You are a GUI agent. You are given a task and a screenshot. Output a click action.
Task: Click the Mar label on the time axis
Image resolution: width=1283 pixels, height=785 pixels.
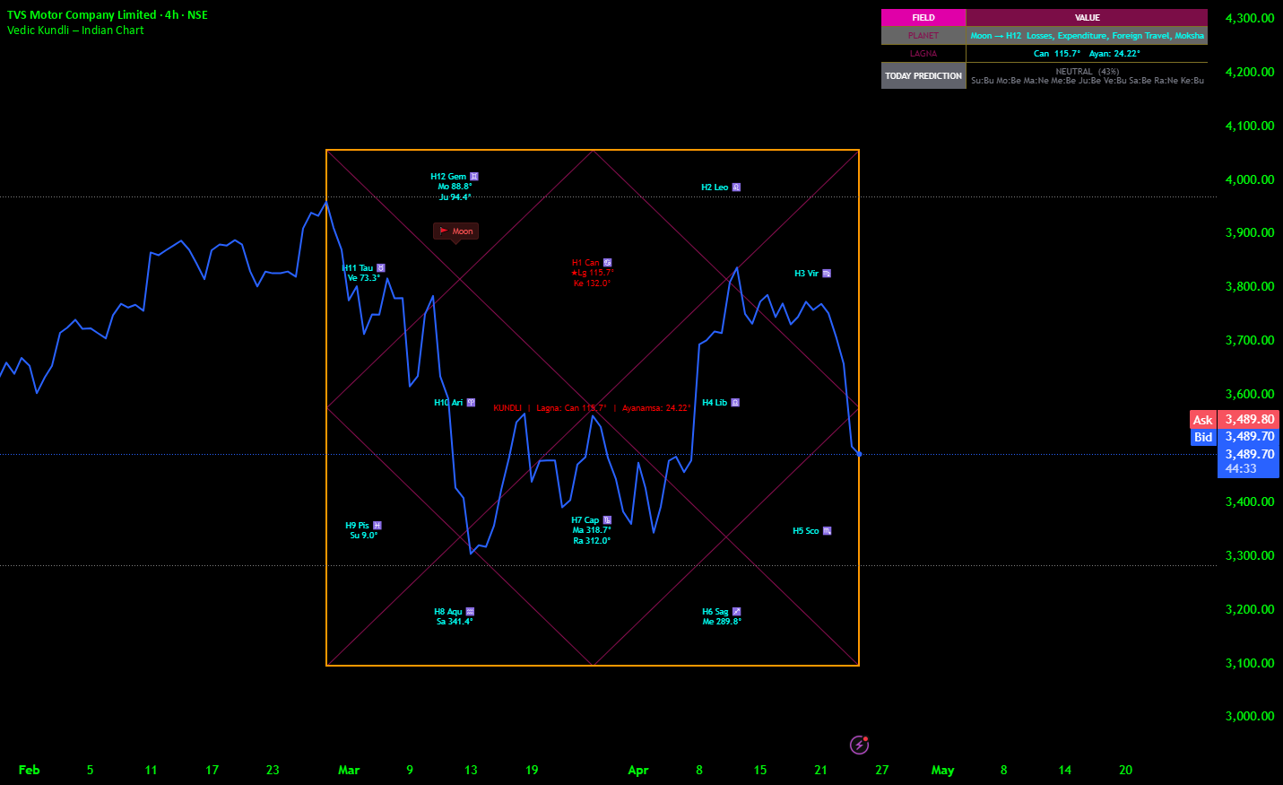coord(349,770)
